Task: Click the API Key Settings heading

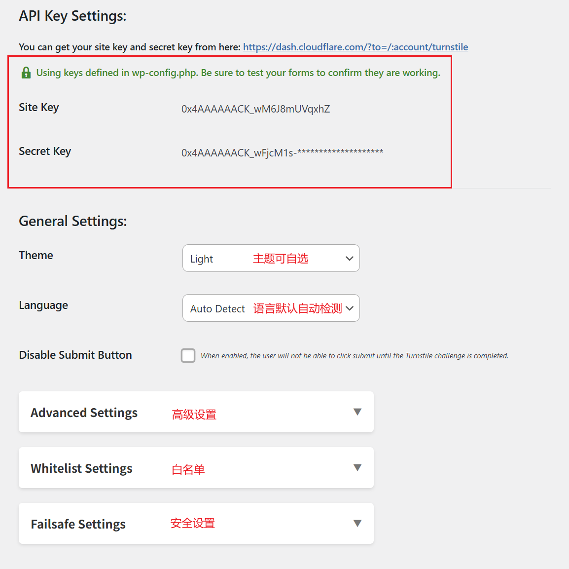Action: click(x=72, y=16)
